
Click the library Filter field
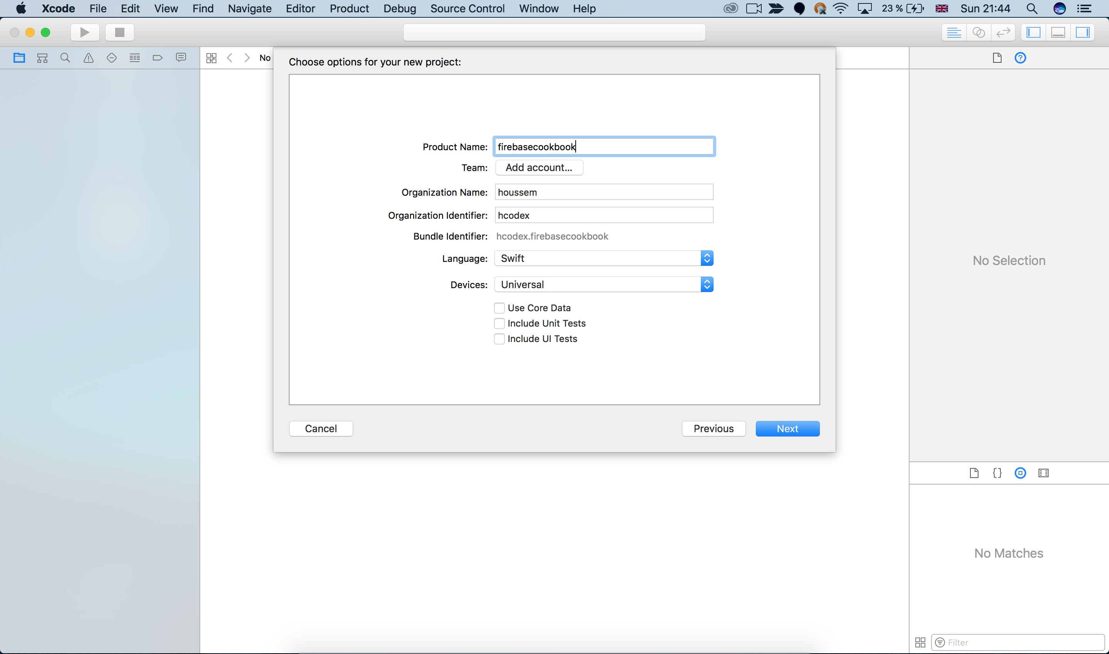(1018, 642)
